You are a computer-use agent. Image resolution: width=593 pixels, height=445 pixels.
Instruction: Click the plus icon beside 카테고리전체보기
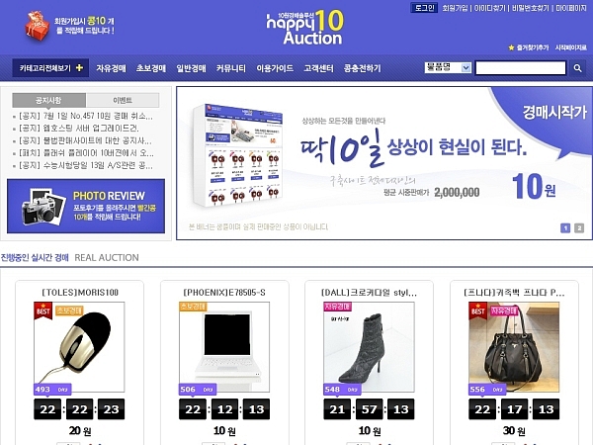tap(79, 67)
